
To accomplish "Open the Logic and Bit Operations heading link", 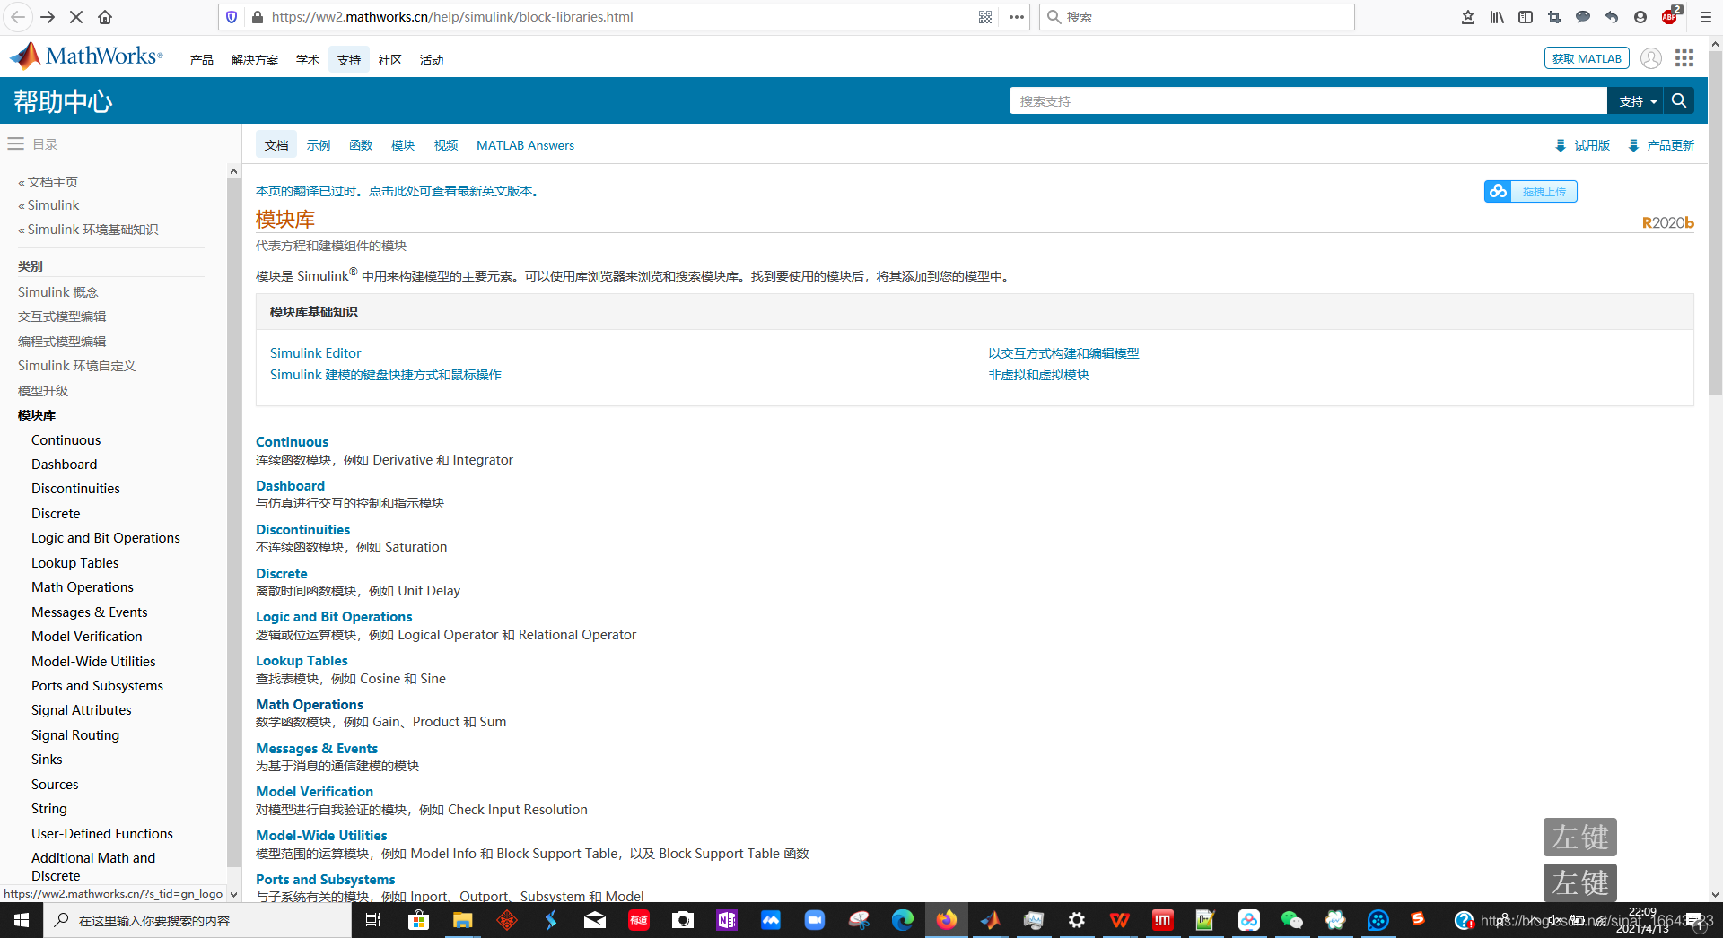I will point(334,617).
